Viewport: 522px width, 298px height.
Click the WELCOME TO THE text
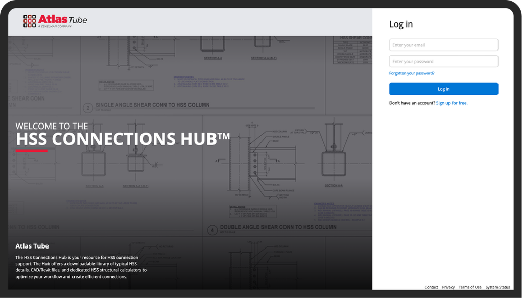[x=52, y=126]
